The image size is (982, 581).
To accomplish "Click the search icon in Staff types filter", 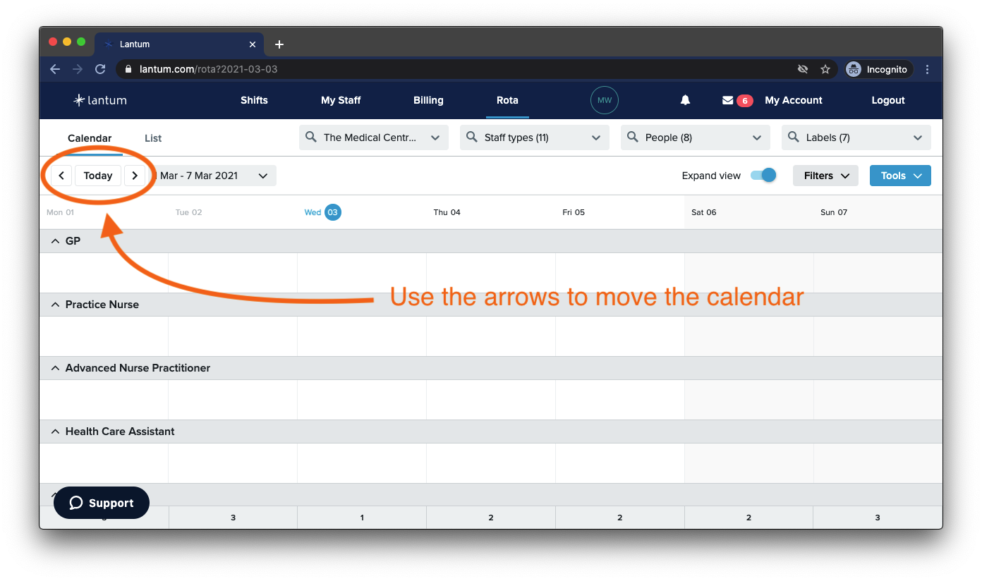I will (472, 137).
